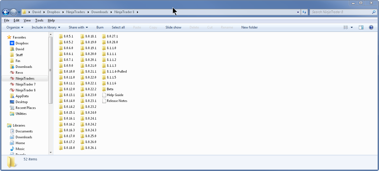
Task: Open the address bar history dropdown
Action: (298, 12)
